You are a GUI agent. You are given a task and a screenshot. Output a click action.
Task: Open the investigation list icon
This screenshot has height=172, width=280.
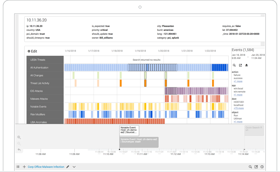tap(18, 167)
